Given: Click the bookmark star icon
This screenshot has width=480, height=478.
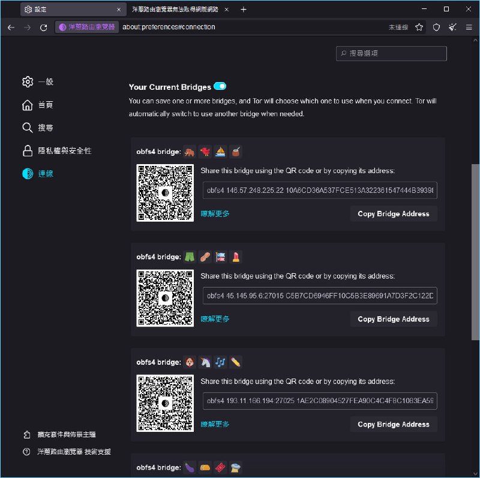Looking at the screenshot, I should click(419, 27).
